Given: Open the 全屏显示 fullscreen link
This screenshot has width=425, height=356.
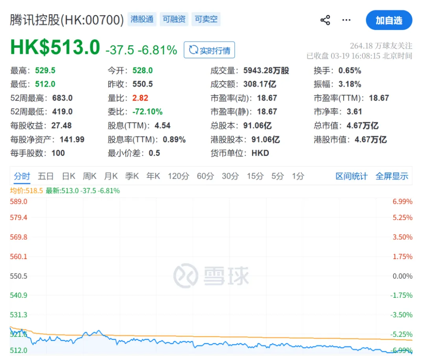Looking at the screenshot, I should tap(392, 176).
